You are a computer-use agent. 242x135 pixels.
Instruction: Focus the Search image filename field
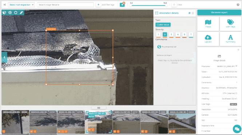tap(65, 5)
